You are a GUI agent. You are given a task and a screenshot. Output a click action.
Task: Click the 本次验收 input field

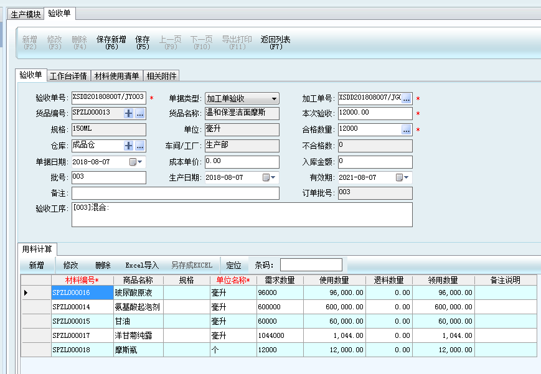pos(375,113)
